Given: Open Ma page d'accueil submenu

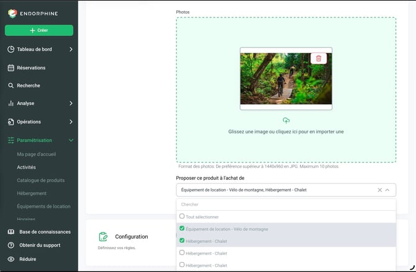Looking at the screenshot, I should click(x=37, y=154).
